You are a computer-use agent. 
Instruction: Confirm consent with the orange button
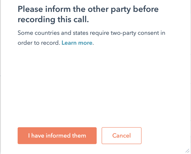point(57,136)
